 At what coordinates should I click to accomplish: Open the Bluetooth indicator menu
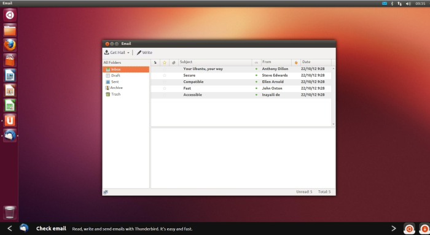click(392, 3)
